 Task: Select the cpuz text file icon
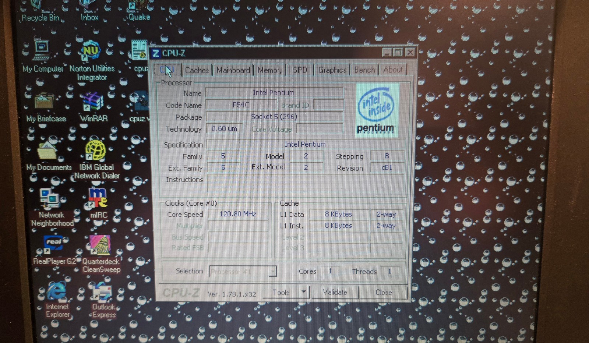click(x=140, y=56)
